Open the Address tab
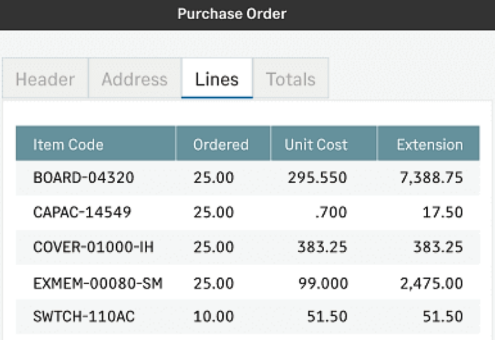The width and height of the screenshot is (495, 340). coord(134,78)
